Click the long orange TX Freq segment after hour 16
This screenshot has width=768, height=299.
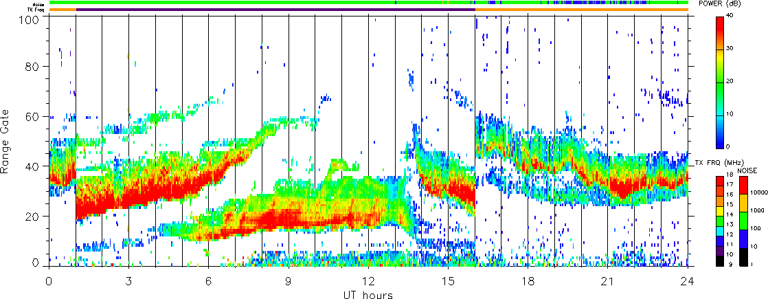(582, 10)
